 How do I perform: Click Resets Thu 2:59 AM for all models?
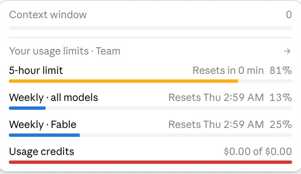tap(216, 98)
